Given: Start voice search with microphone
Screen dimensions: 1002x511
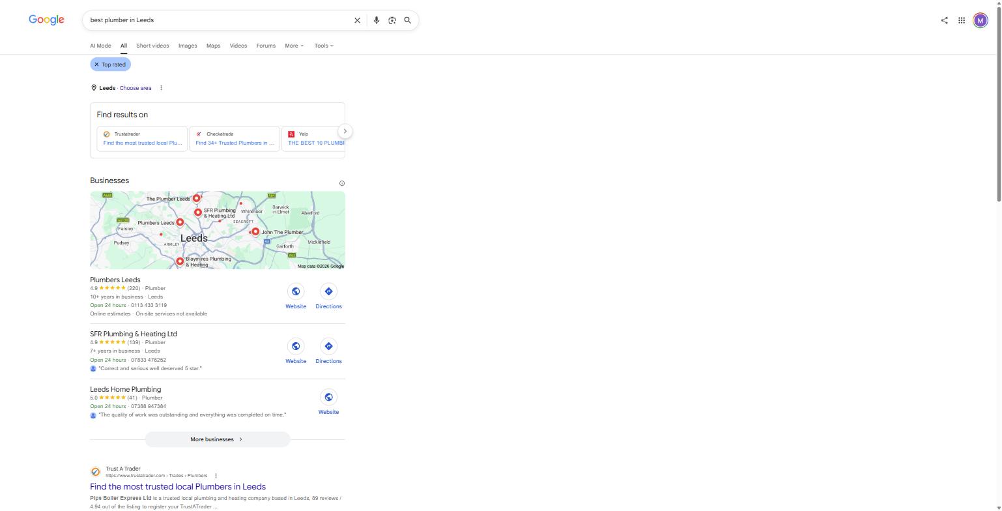Looking at the screenshot, I should 376,20.
